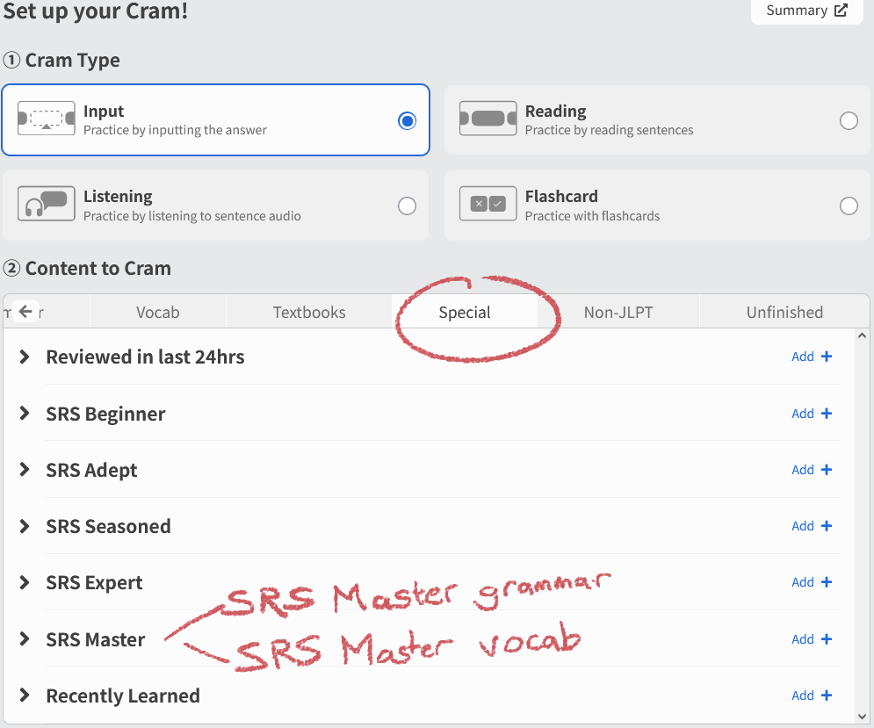Select the Flashcard radio button
The width and height of the screenshot is (874, 728).
coord(849,205)
